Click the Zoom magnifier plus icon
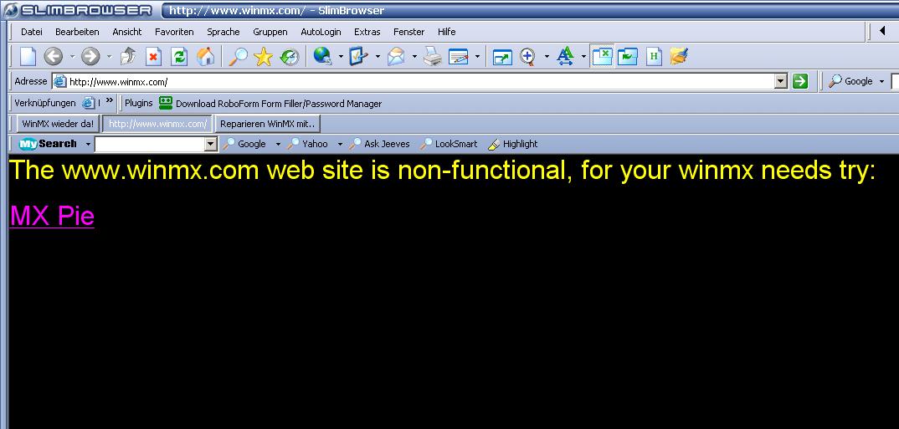 (x=528, y=56)
